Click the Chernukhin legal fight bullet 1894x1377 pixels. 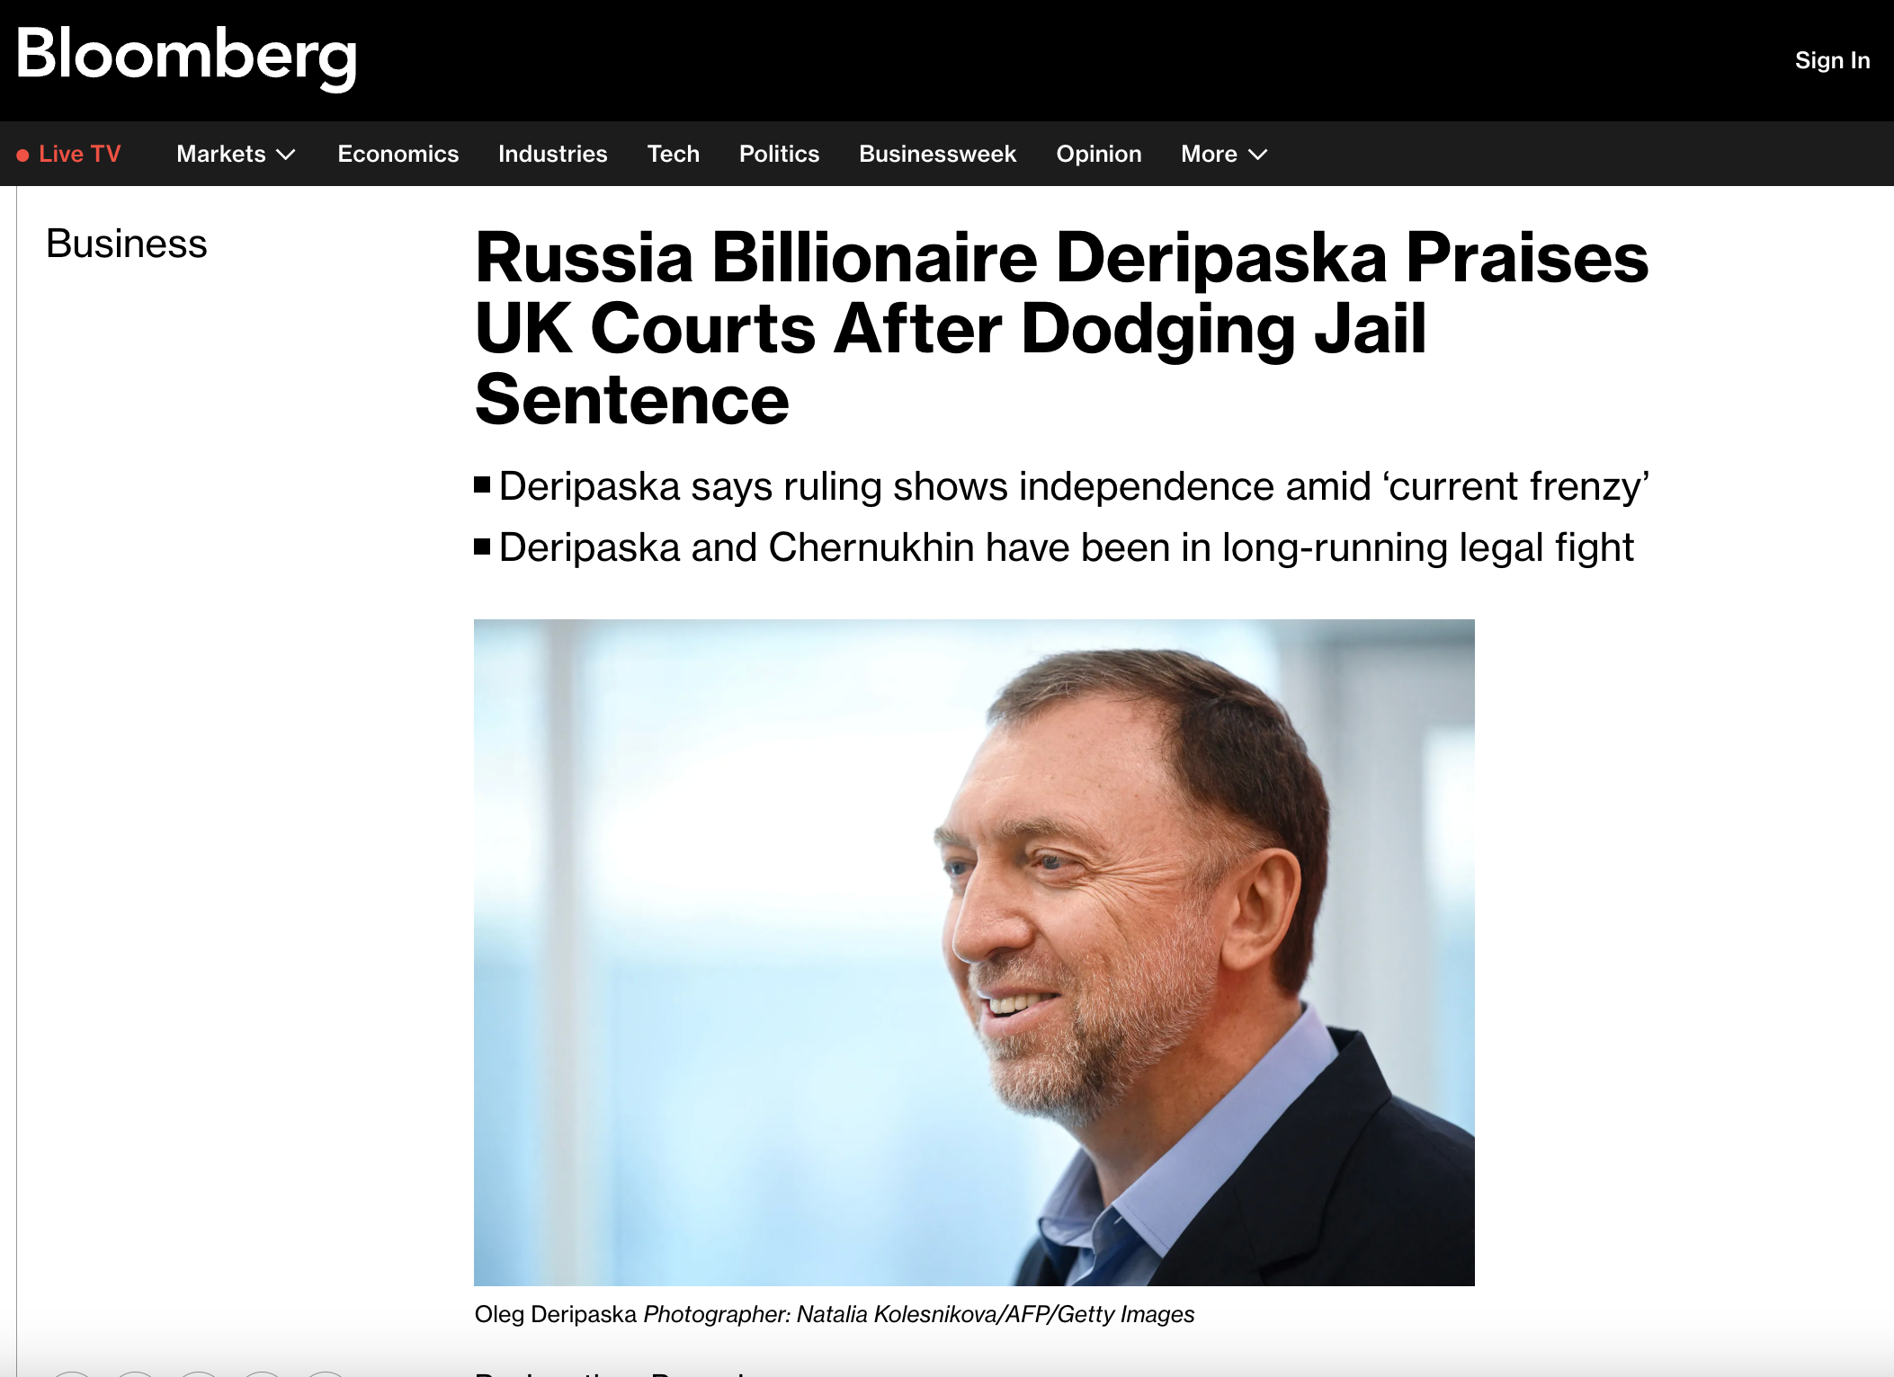tap(1066, 547)
